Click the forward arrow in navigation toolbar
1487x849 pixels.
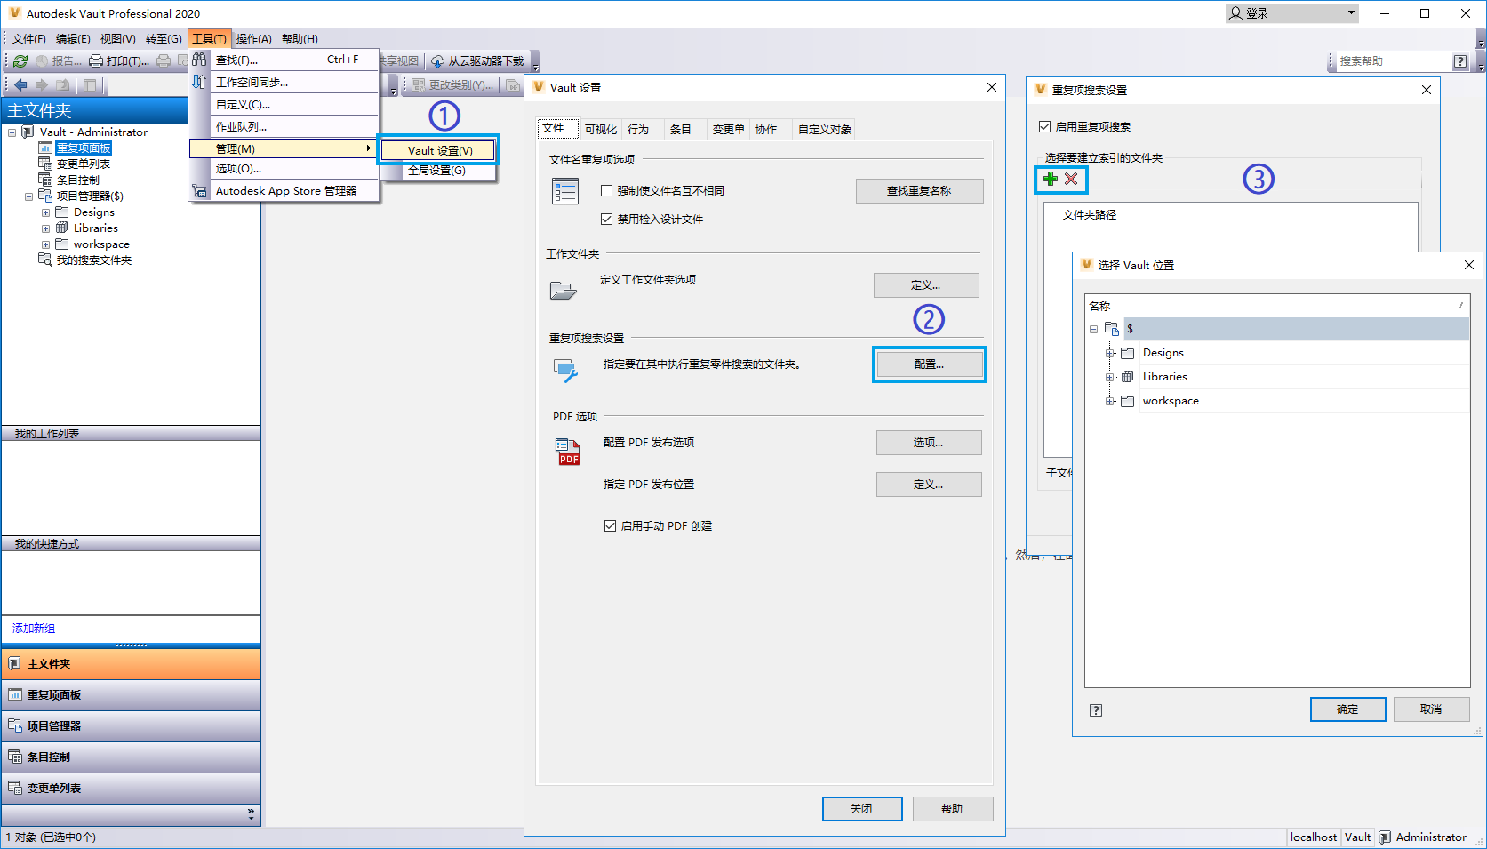(x=41, y=85)
